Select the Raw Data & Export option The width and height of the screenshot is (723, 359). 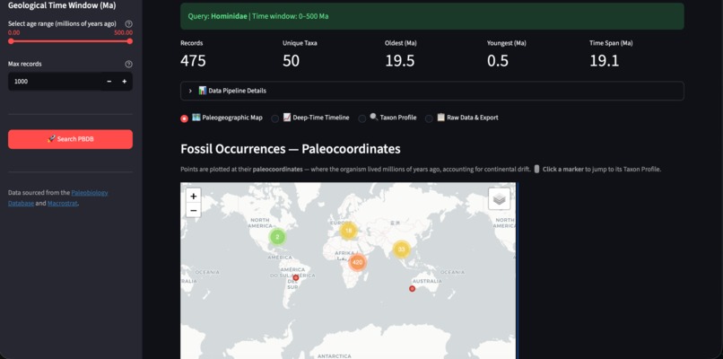point(462,118)
